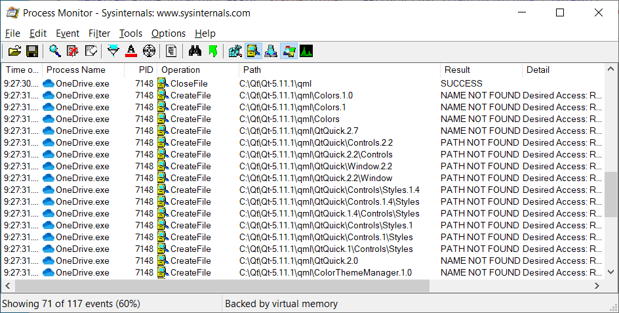Toggle Show Registry Activity

(x=235, y=51)
